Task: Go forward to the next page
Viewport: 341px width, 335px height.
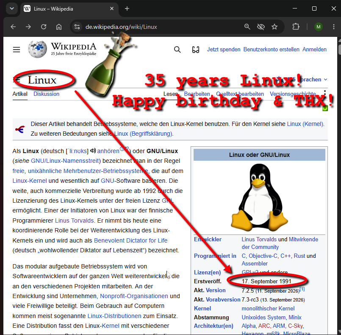Action: pyautogui.click(x=28, y=27)
